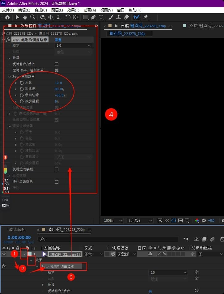
Task: Click the 对比度 80.0% value
Action: pos(59,89)
